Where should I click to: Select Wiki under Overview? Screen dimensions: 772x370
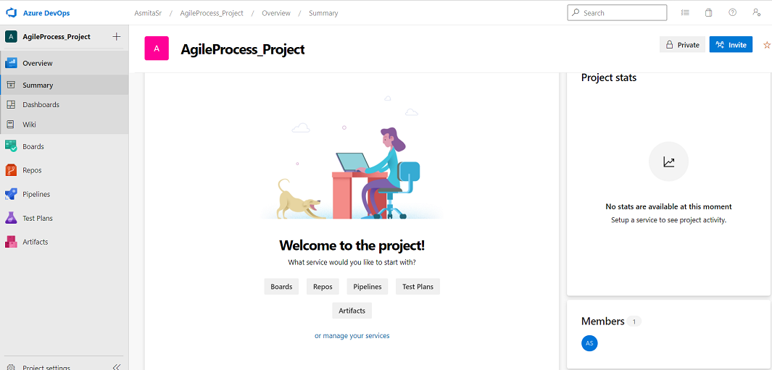click(29, 124)
